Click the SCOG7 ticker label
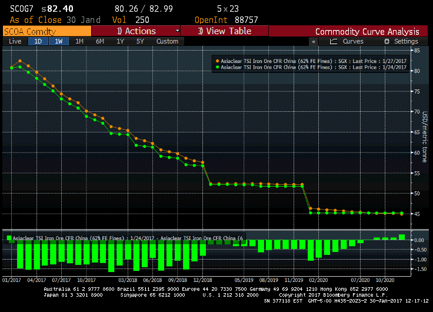Image resolution: width=433 pixels, height=312 pixels. pyautogui.click(x=22, y=9)
